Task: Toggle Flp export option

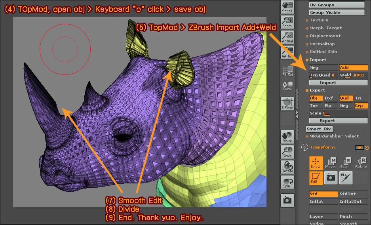Action: coord(331,105)
